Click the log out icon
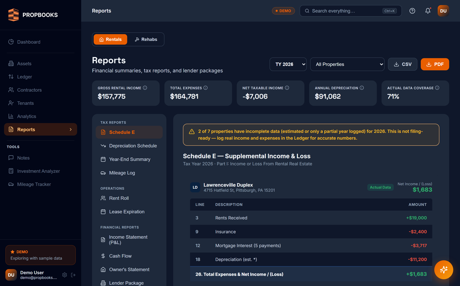Screen dimensions: 460x286 coord(73,275)
